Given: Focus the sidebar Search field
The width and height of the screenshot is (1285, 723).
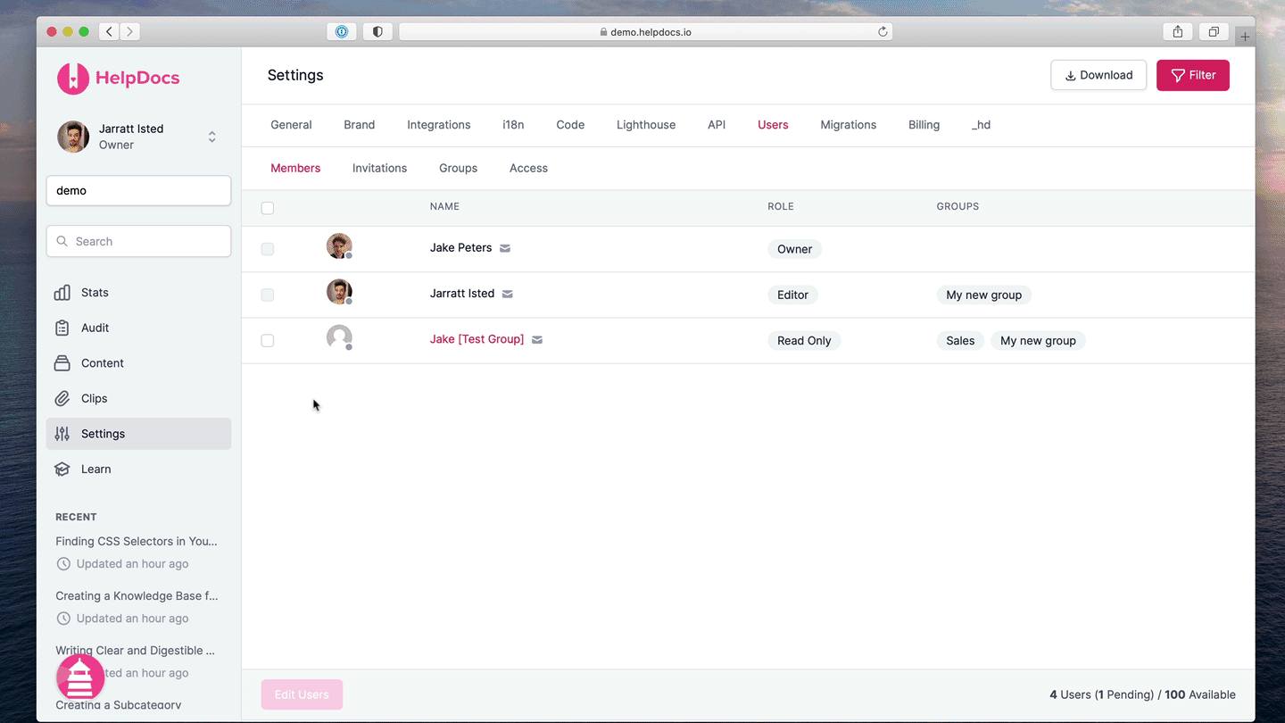Looking at the screenshot, I should (138, 241).
